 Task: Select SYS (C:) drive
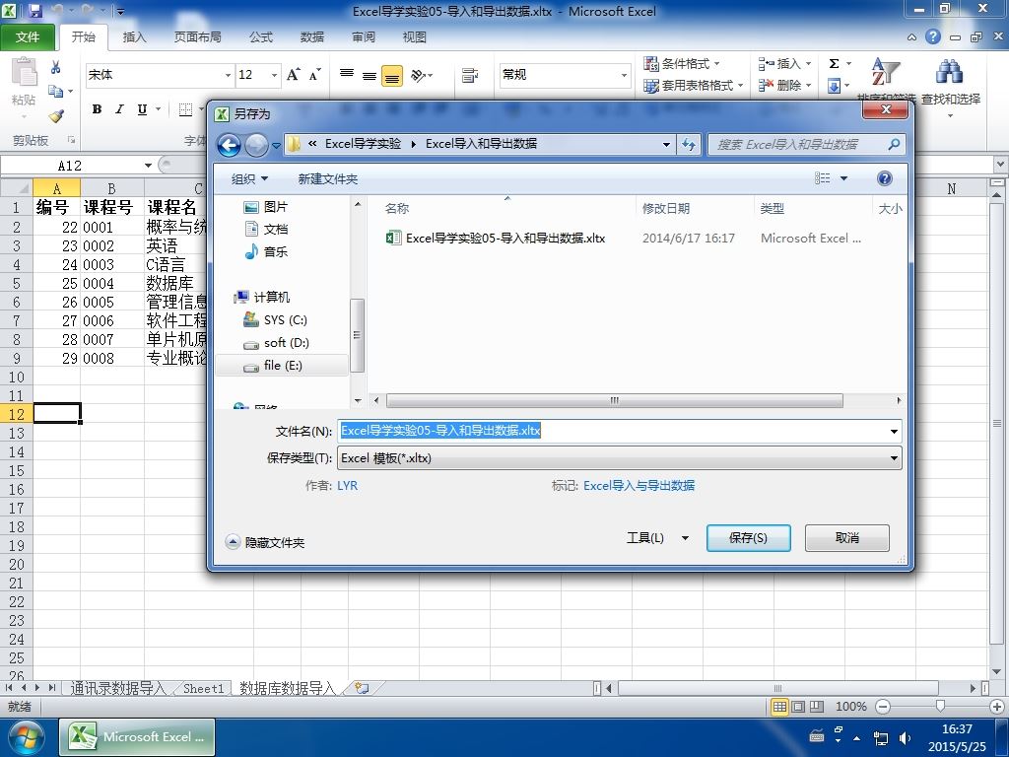point(276,320)
